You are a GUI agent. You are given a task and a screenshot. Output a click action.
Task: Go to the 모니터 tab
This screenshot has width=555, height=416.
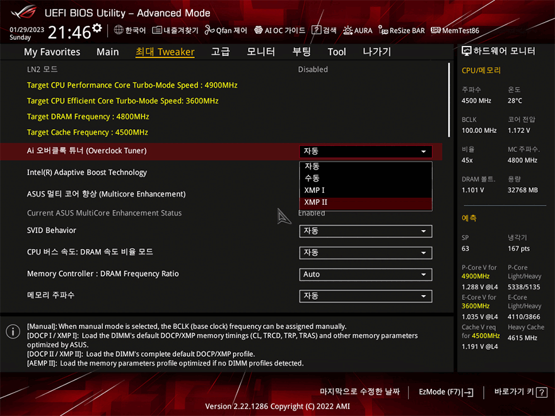point(261,52)
